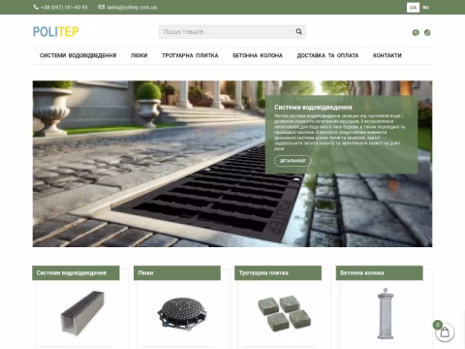Open the Люки menu item
Viewport: 465px width, 349px height.
point(139,55)
